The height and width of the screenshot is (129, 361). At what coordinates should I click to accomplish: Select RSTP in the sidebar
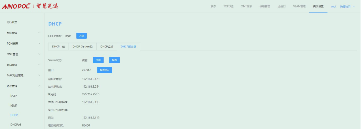coord(14,96)
